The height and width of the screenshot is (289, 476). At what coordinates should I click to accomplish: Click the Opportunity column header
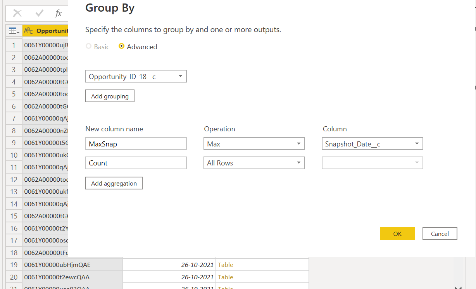[45, 31]
